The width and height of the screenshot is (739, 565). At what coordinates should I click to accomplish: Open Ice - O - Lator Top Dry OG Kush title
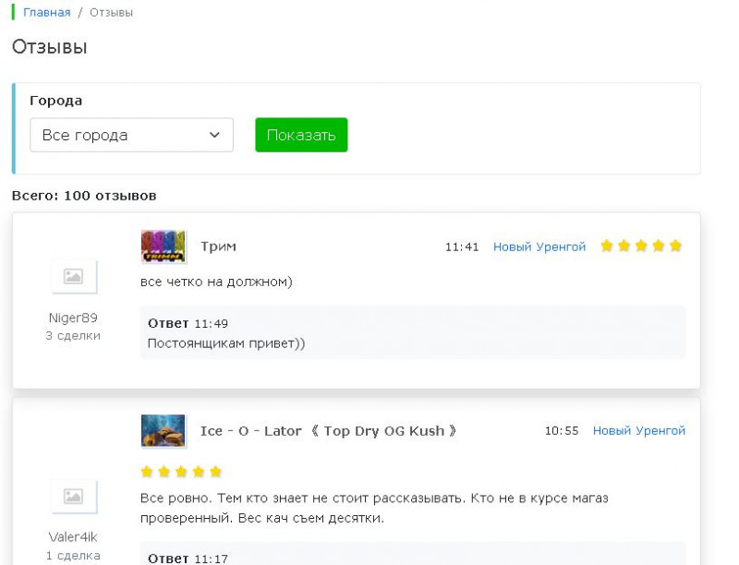point(328,430)
